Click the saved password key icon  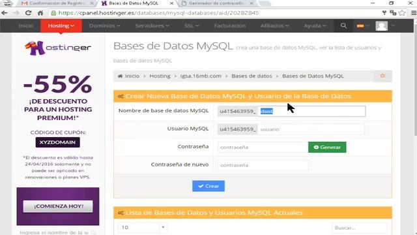(x=384, y=13)
